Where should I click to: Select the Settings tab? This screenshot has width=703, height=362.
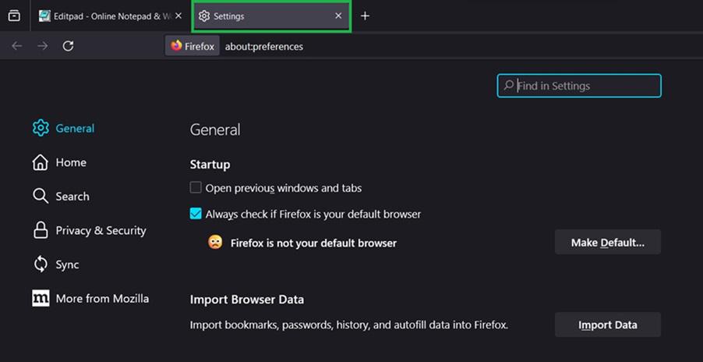click(x=265, y=16)
